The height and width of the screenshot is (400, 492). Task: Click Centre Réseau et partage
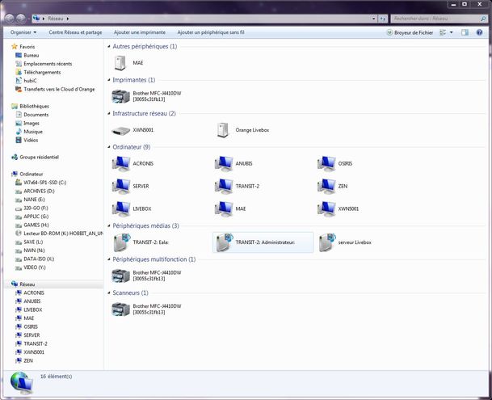pos(75,32)
